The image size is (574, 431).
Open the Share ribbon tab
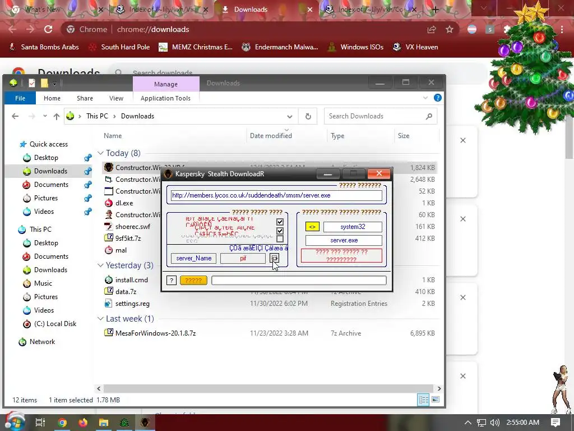pos(85,98)
